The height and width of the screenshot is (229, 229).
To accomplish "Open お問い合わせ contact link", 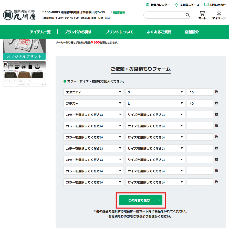I will point(215,5).
